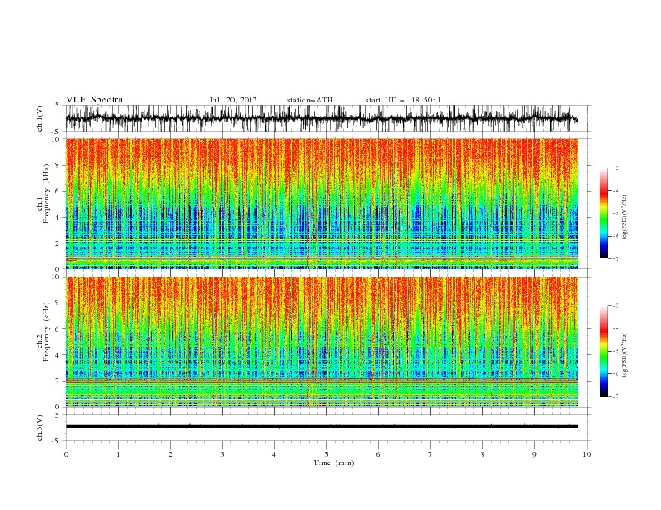
Task: Click the ch.2 color bar 'log(PSD)(V²/Hz)' label
Action: [x=625, y=354]
